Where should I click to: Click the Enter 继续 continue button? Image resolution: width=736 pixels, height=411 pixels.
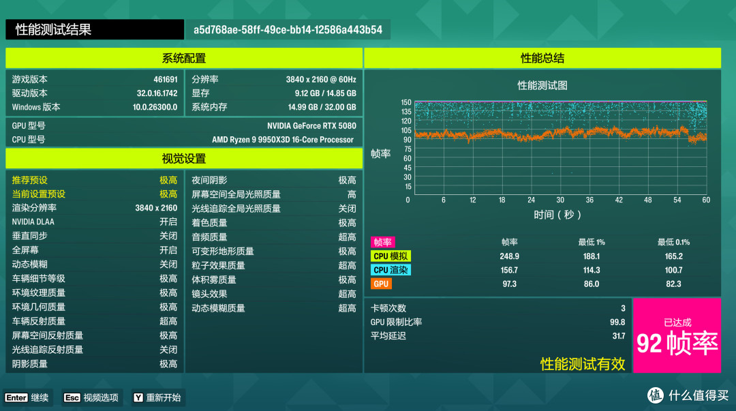[x=27, y=397]
